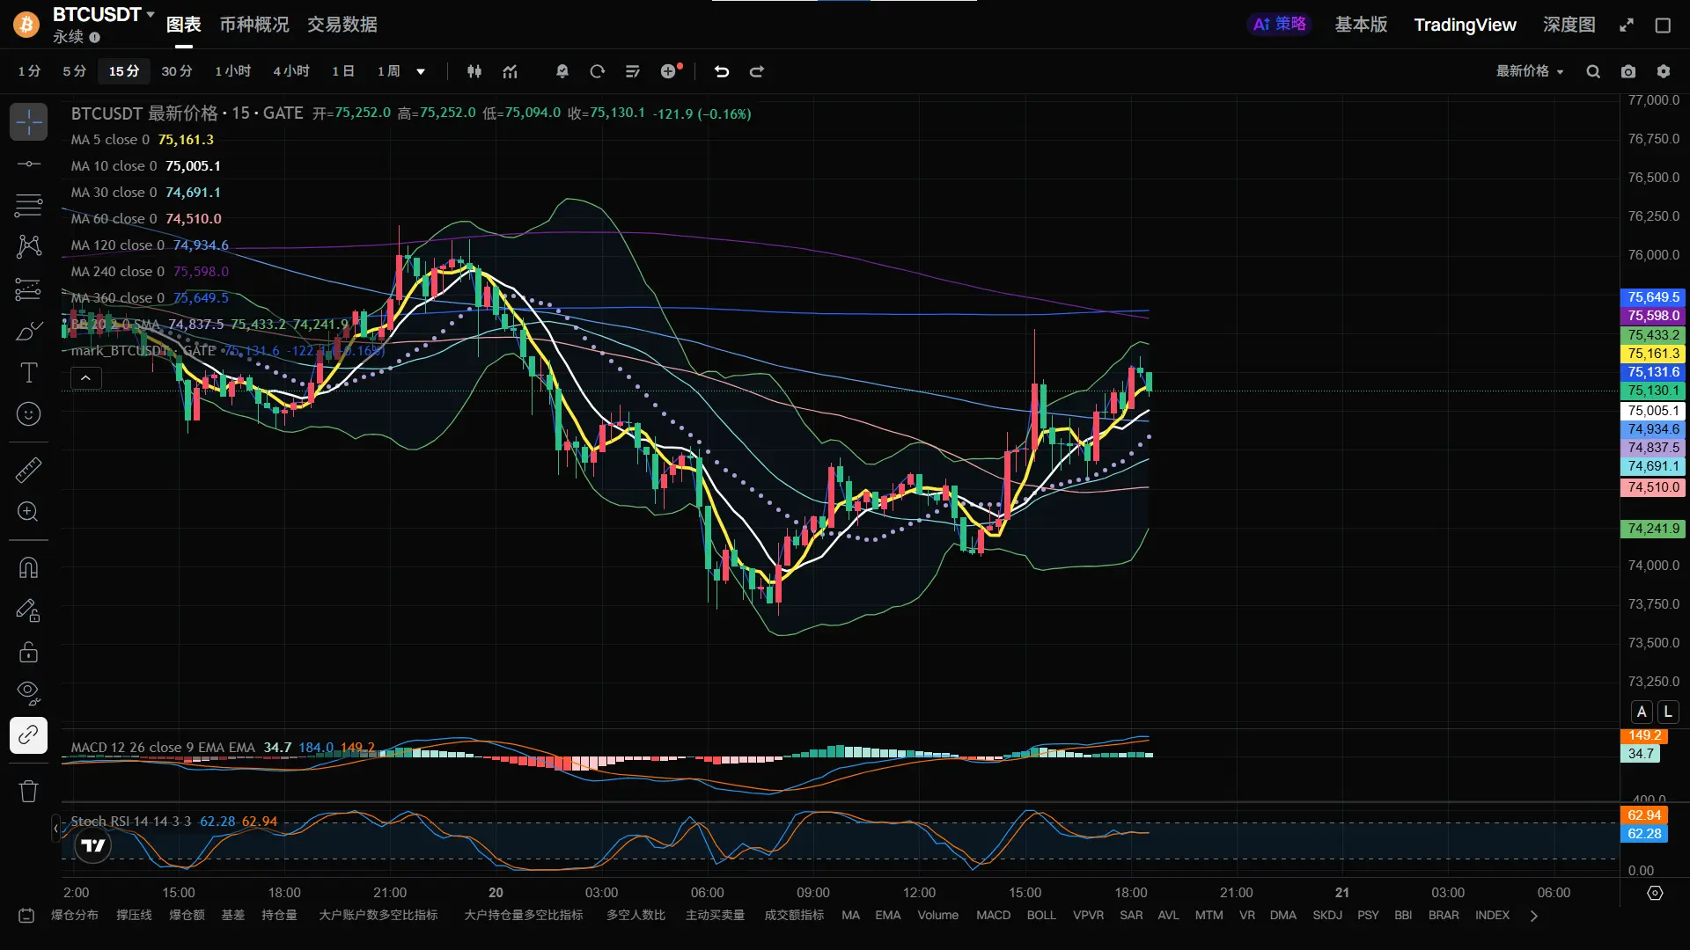The width and height of the screenshot is (1690, 950).
Task: Open the ruler measure tool
Action: (28, 470)
